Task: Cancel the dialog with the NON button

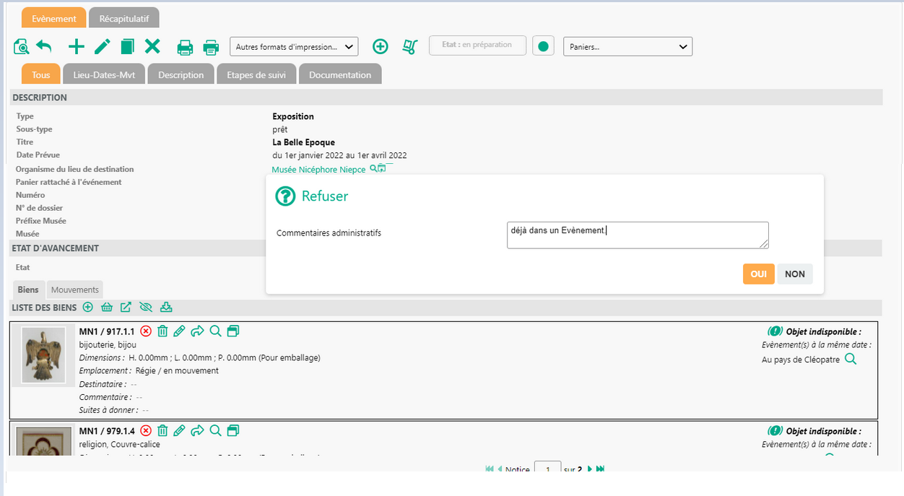Action: point(794,274)
